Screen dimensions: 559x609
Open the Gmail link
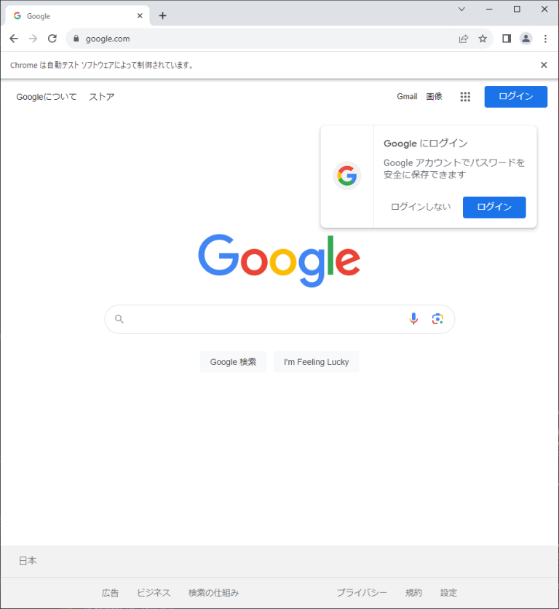coord(407,96)
